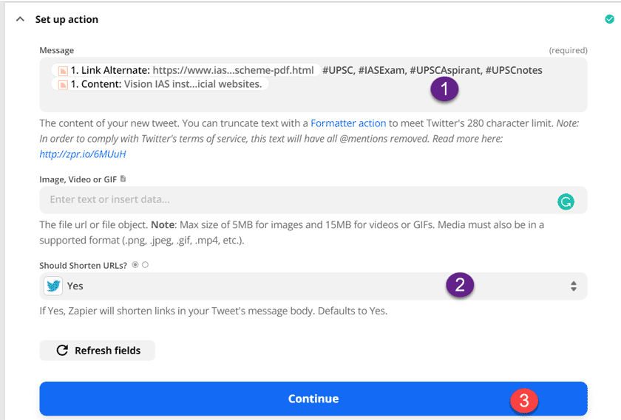Select the first Should Shorten URLs radio button
This screenshot has width=621, height=420.
pyautogui.click(x=135, y=265)
